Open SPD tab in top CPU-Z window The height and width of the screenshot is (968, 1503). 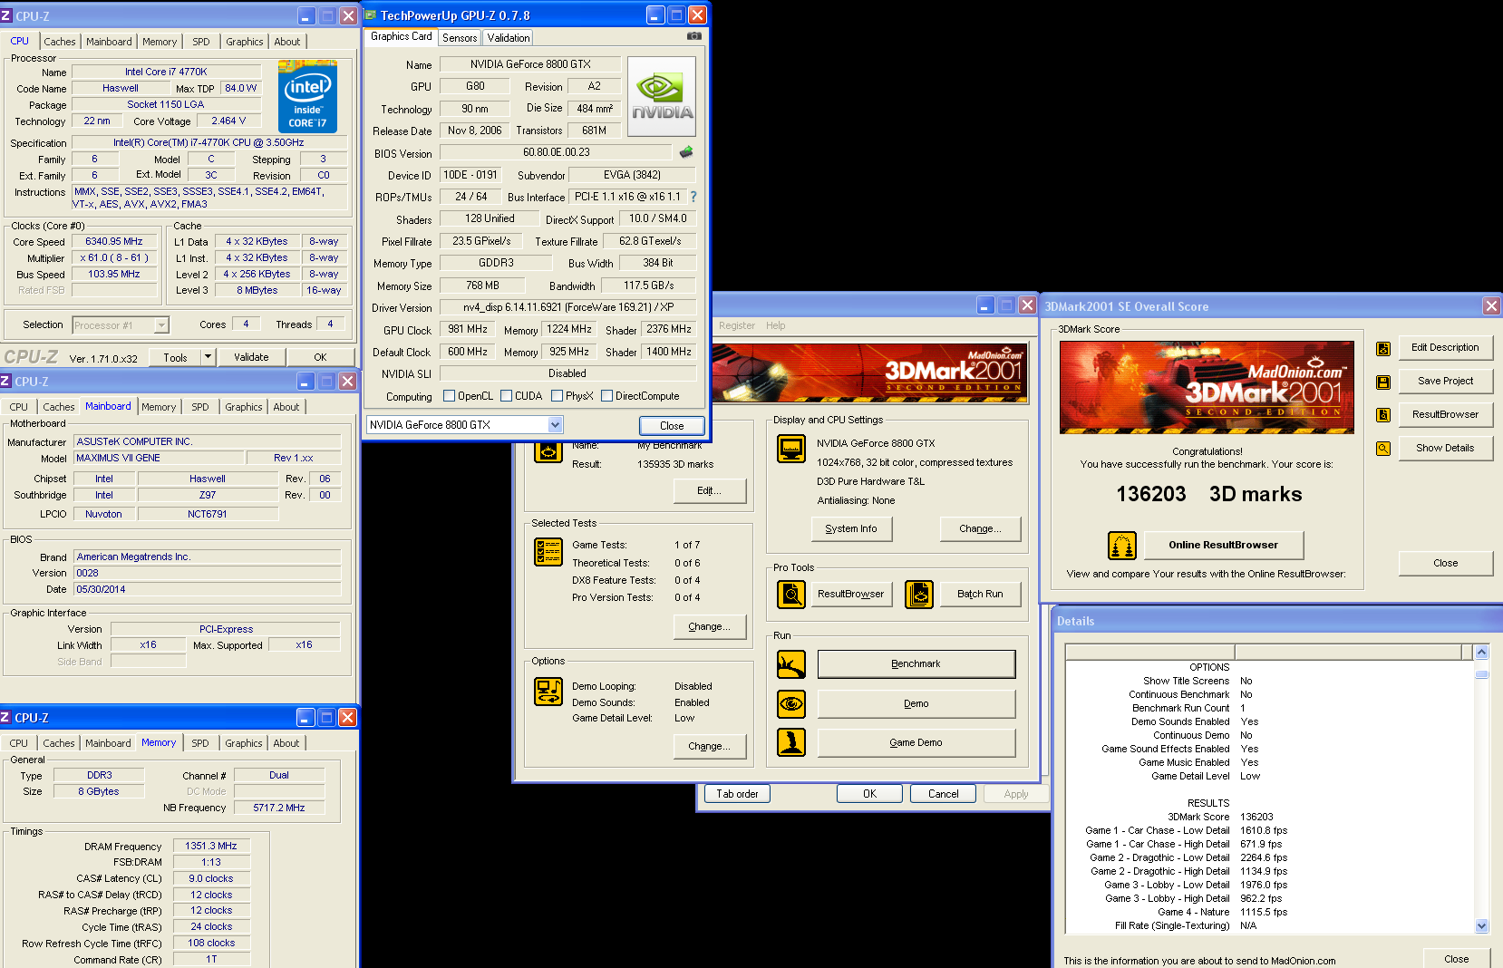pos(201,42)
